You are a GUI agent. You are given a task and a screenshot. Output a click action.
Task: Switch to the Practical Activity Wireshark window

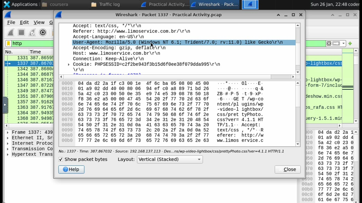[x=165, y=4]
